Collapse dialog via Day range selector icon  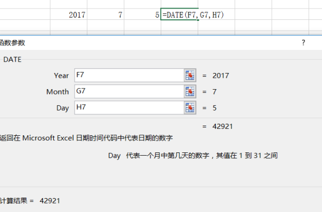click(190, 108)
